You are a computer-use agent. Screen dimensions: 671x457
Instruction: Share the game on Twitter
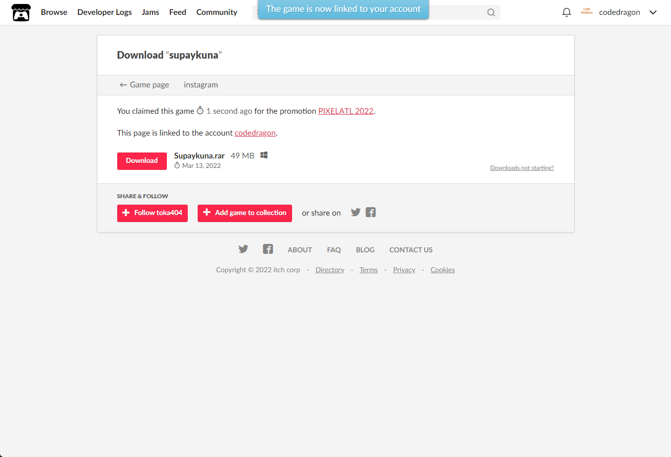356,213
